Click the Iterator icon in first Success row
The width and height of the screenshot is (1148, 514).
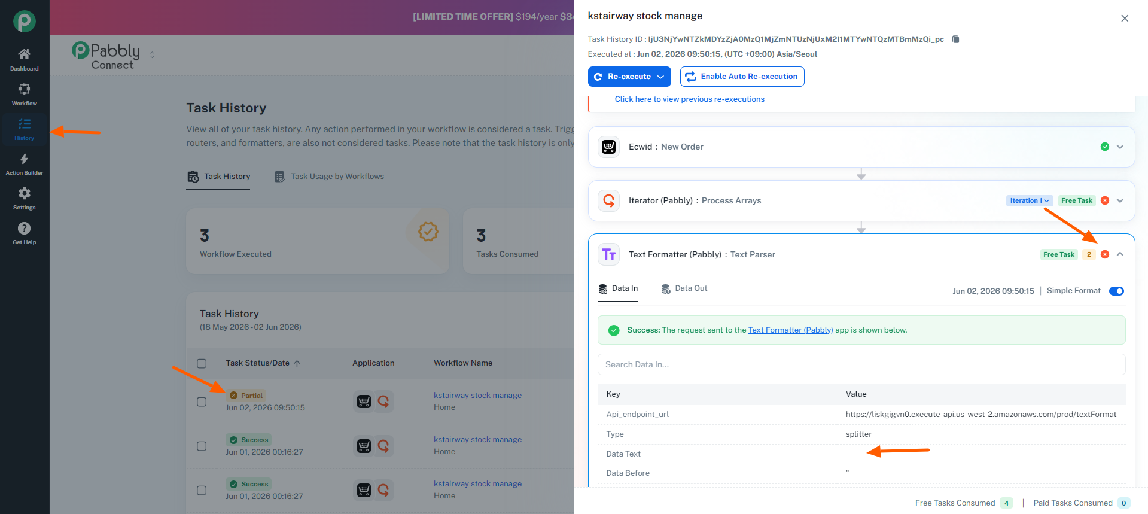383,446
